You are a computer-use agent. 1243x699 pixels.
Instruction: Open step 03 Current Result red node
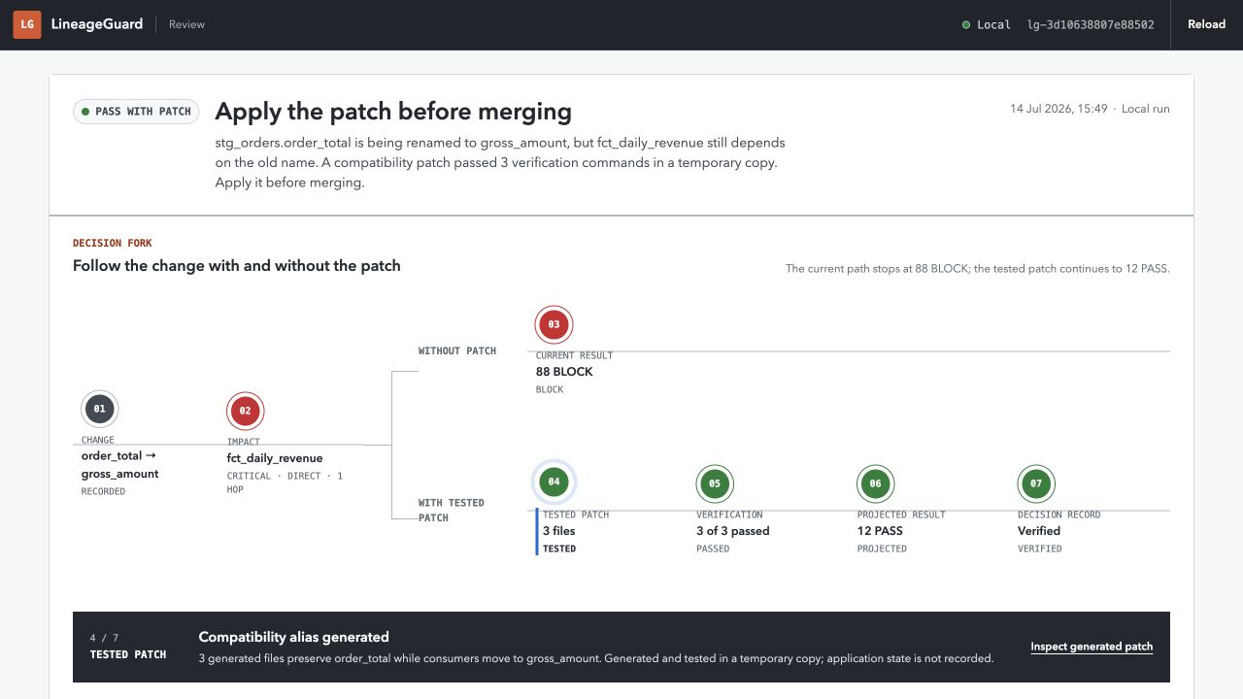(x=554, y=324)
